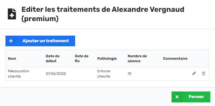Screen dimensions: 215x106
Task: Click the session count value 10
Action: pyautogui.click(x=129, y=74)
